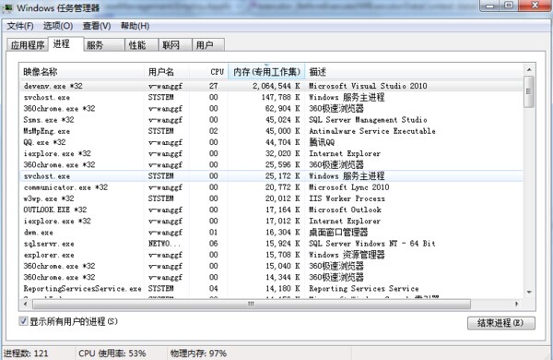Image resolution: width=553 pixels, height=360 pixels.
Task: Click 物理内存: 97% in status bar
Action: pos(198,354)
